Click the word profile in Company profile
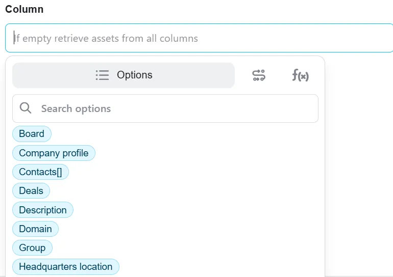The width and height of the screenshot is (393, 277). [76, 153]
